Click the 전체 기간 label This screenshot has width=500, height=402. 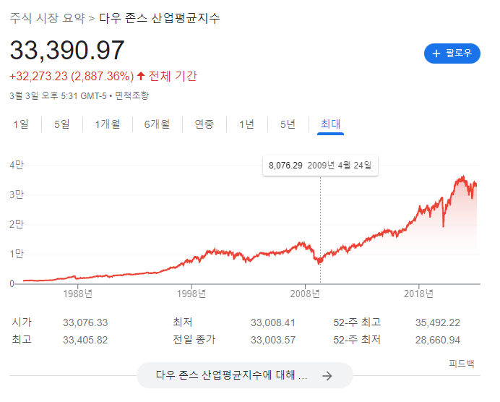[x=173, y=76]
